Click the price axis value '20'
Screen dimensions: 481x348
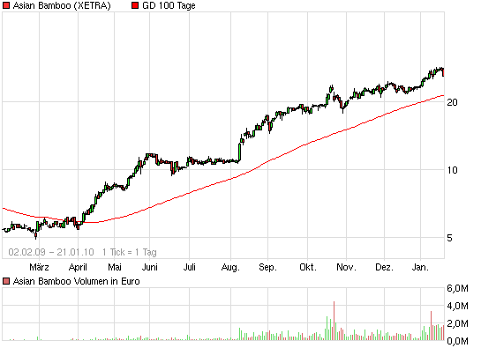452,102
